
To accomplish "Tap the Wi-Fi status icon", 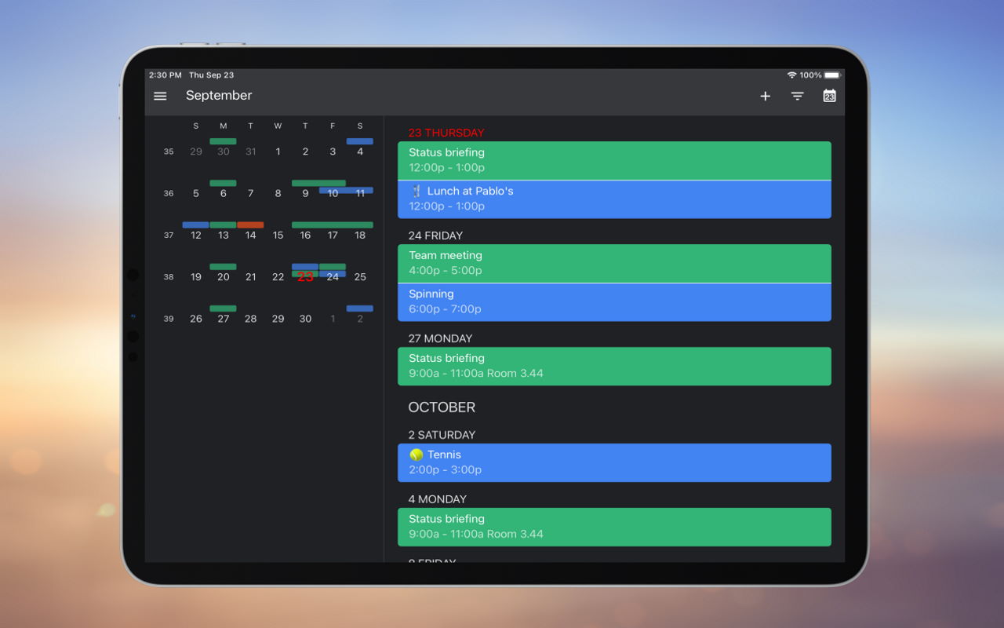I will click(791, 75).
